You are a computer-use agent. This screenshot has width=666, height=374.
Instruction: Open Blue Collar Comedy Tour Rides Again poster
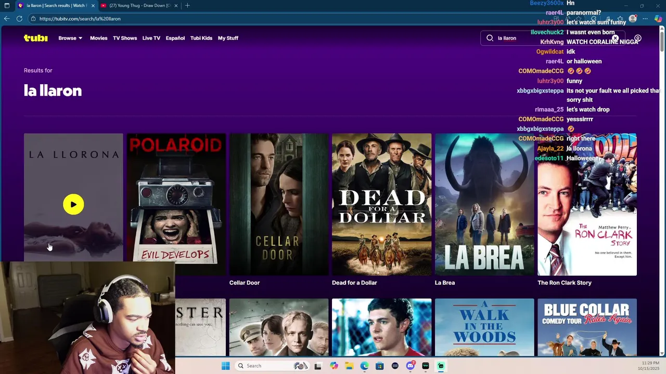[x=587, y=327]
